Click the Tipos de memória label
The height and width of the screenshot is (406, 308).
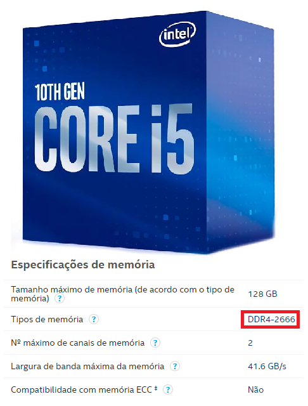(x=47, y=319)
